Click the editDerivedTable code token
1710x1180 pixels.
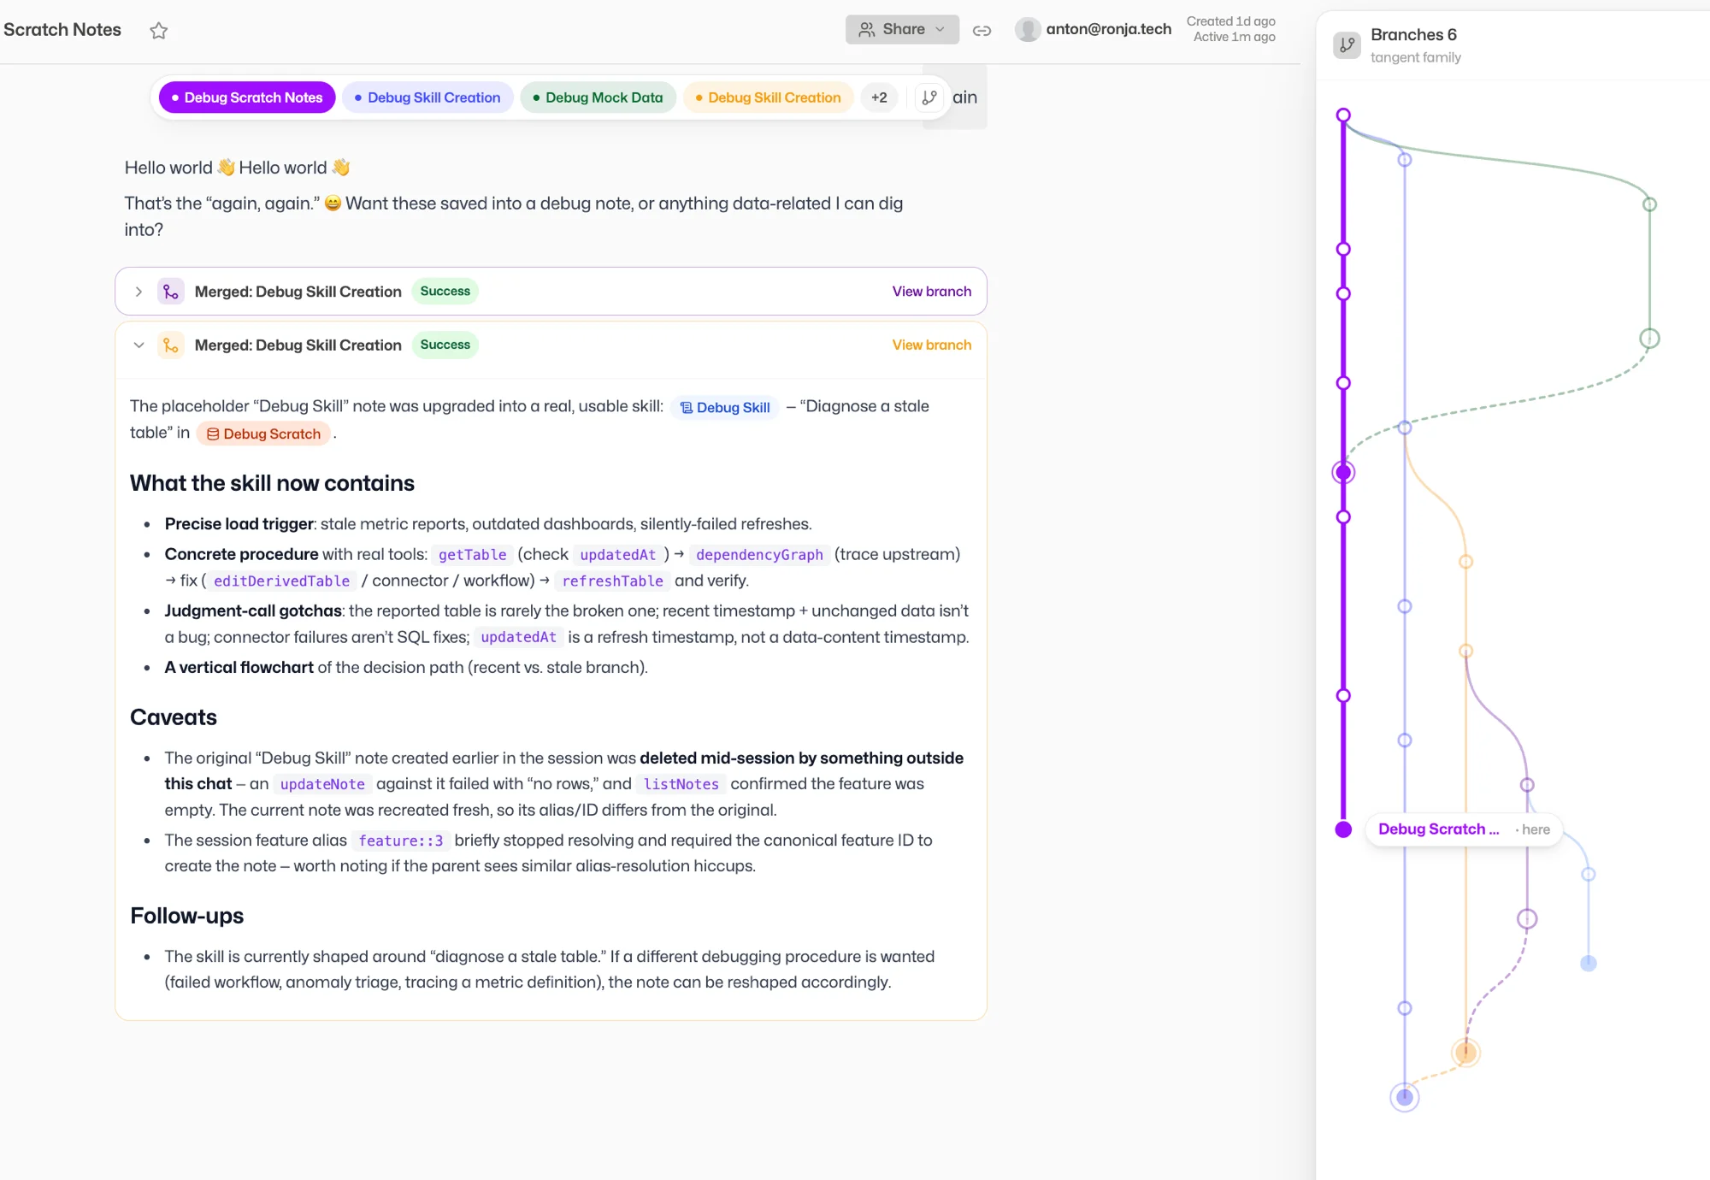[x=281, y=581]
